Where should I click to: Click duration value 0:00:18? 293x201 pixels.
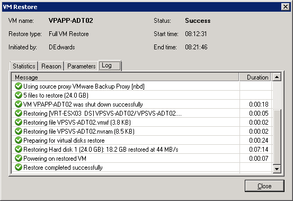pos(259,104)
